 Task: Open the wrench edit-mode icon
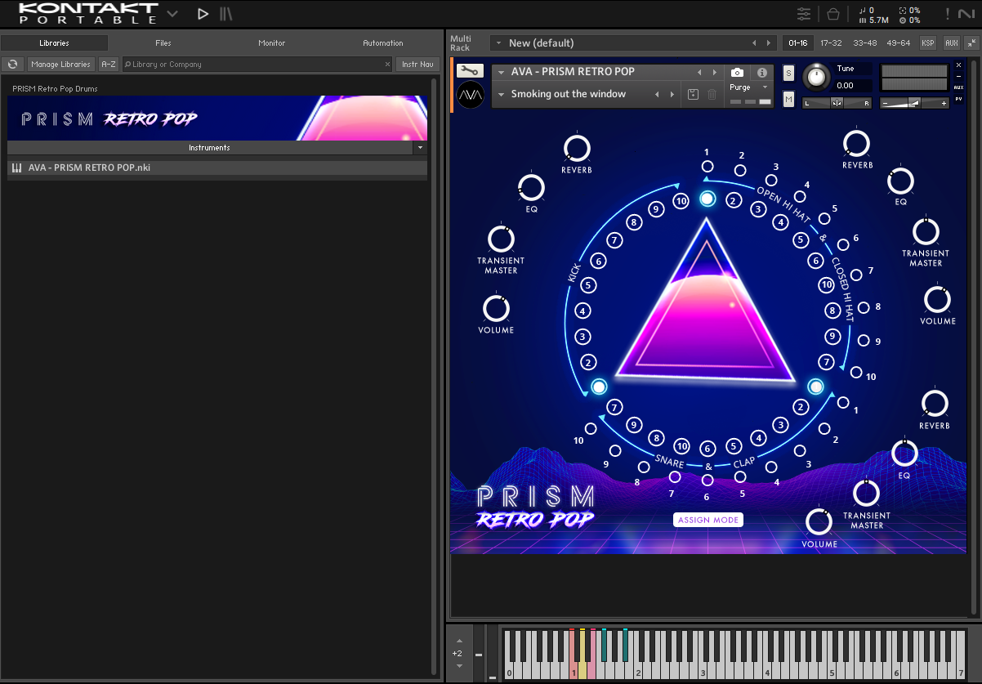pos(470,71)
